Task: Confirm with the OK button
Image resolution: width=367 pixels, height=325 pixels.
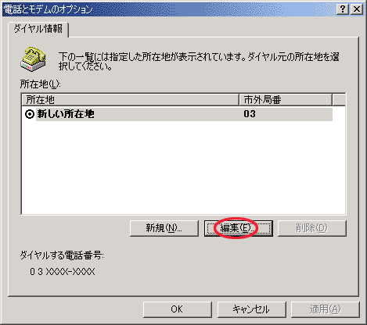Action: (x=178, y=309)
